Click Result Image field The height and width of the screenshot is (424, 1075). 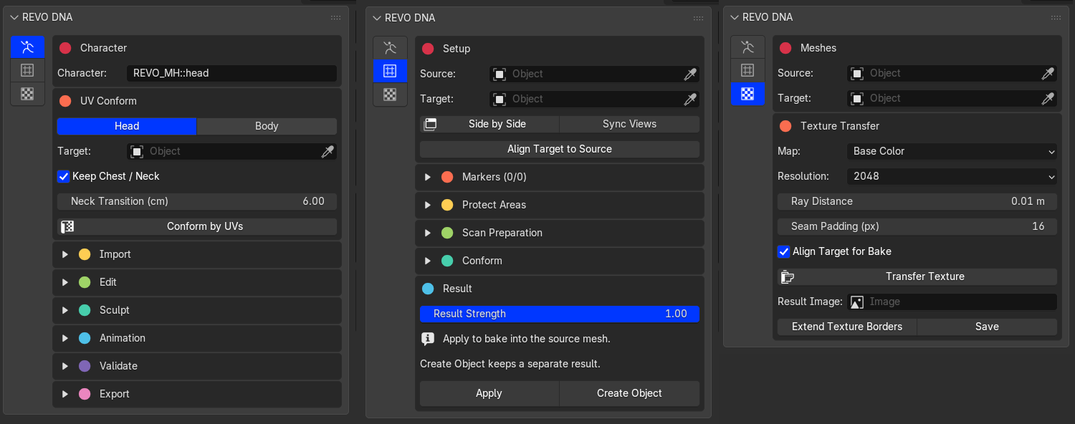pos(952,302)
